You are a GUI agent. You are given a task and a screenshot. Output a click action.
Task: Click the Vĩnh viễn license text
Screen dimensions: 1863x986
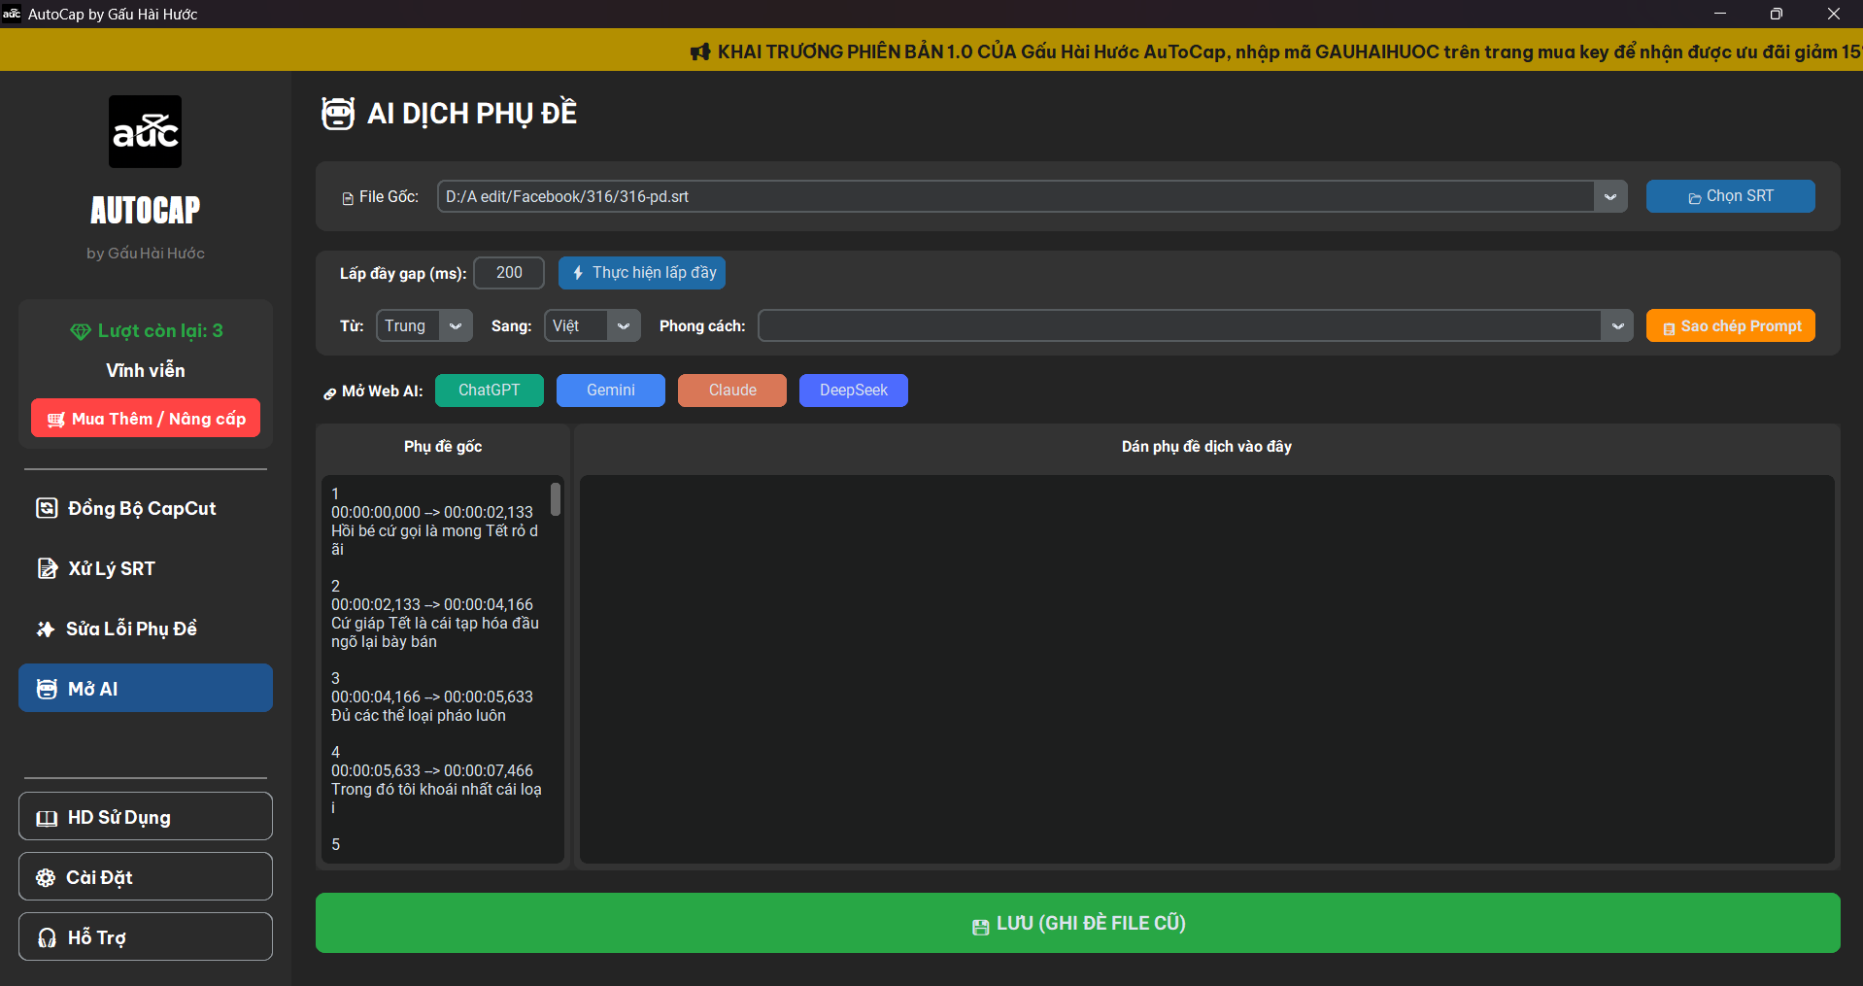coord(146,370)
